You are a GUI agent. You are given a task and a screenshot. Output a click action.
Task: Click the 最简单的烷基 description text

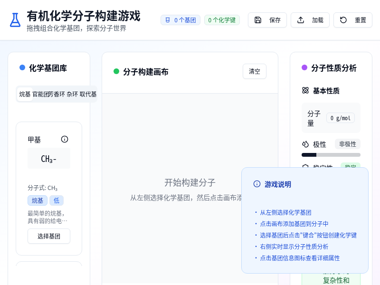pos(47,217)
